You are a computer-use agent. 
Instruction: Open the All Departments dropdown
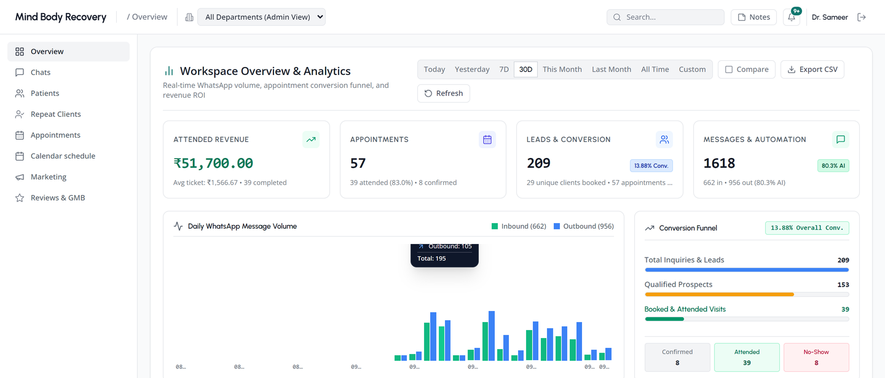(x=261, y=17)
